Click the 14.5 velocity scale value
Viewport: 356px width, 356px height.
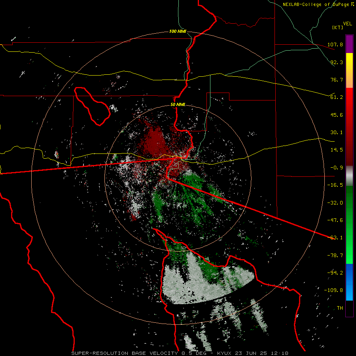click(x=337, y=150)
